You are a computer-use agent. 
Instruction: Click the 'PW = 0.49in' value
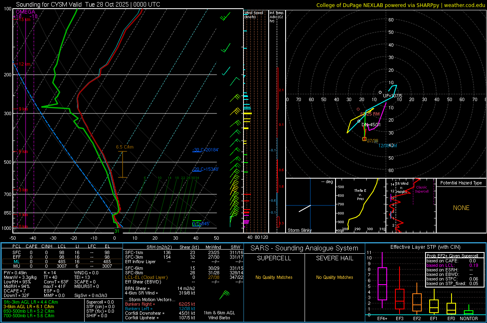[x=15, y=273]
